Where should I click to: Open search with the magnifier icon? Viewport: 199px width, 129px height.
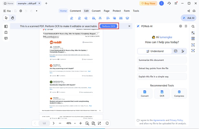pos(193,26)
